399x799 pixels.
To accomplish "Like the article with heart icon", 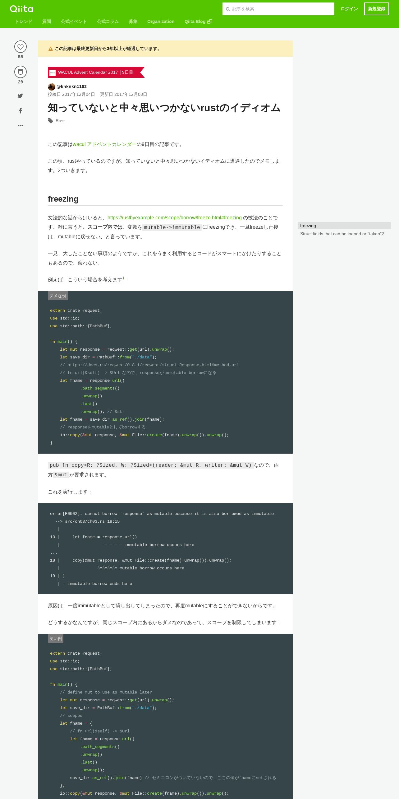I will (x=21, y=47).
